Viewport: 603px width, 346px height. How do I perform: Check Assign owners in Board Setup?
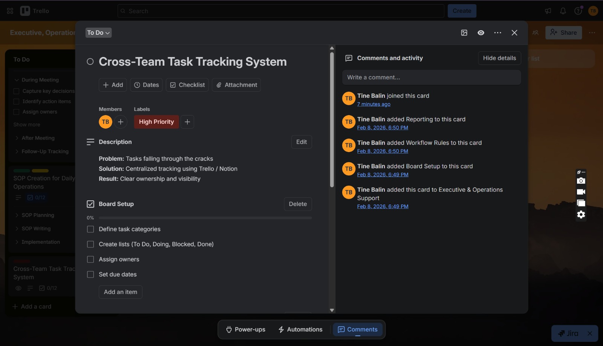pyautogui.click(x=90, y=260)
